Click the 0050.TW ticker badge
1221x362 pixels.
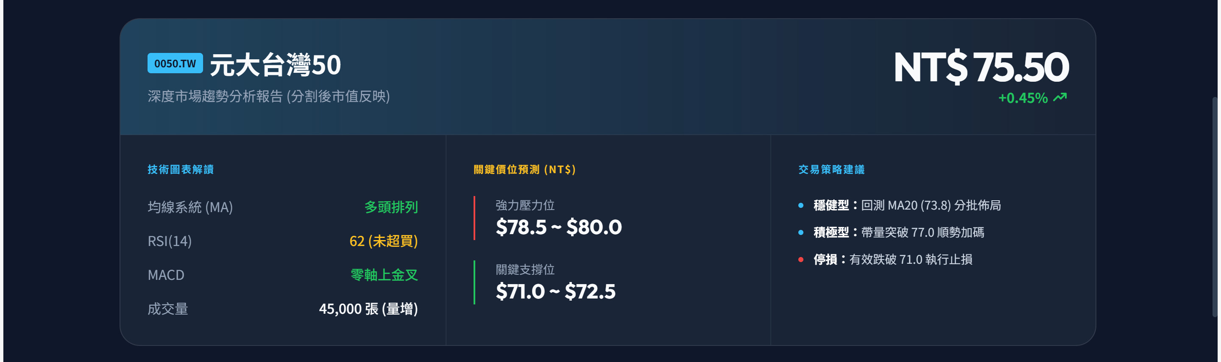coord(175,64)
